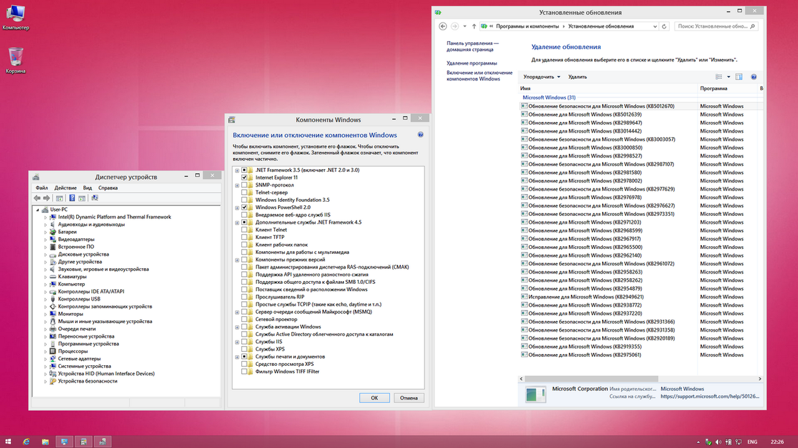Collapse the Microsoft Windows (31) group header

point(549,98)
